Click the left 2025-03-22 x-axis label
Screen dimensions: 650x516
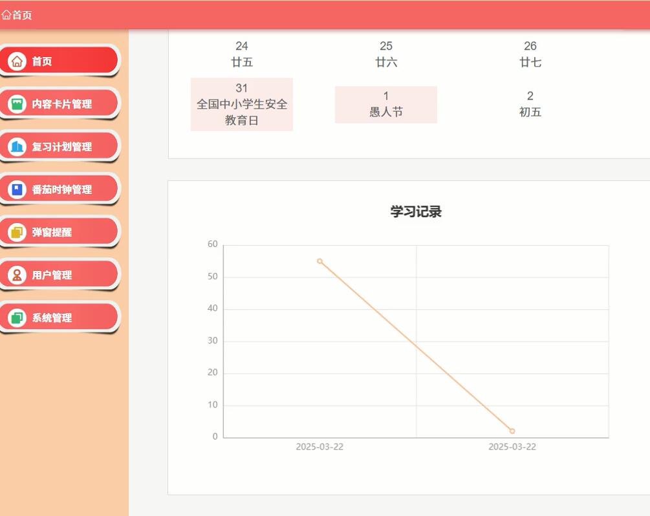[320, 447]
